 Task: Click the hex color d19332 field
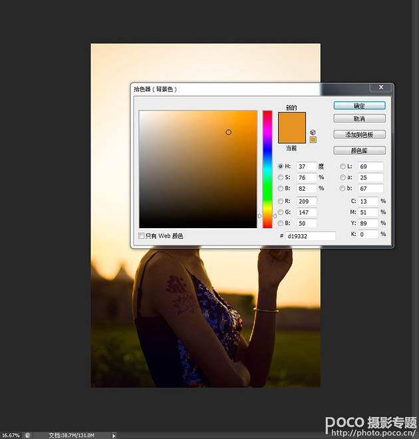coord(311,236)
